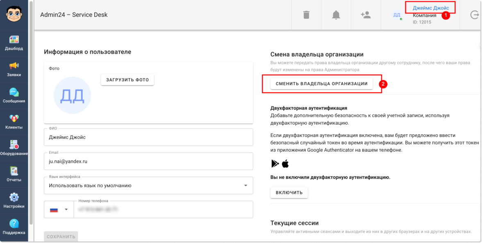Click СМЕНИТЬ ВЛАДЕЛЬЦА ОРГАНИЗАЦИИ button
Viewport: 482px width, 243px height.
(321, 84)
